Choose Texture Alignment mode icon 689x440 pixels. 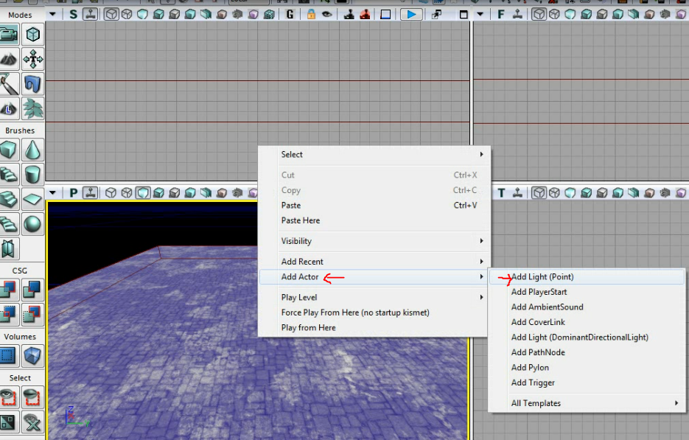pyautogui.click(x=33, y=59)
